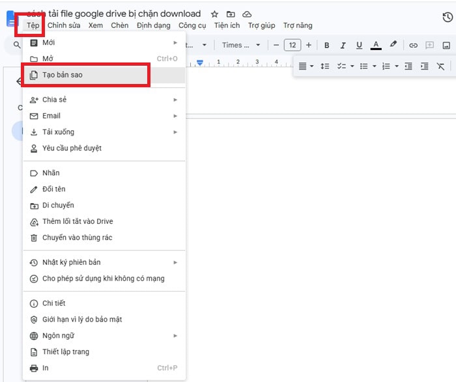
Task: Open the checklist options dropdown arrow
Action: pos(352,66)
